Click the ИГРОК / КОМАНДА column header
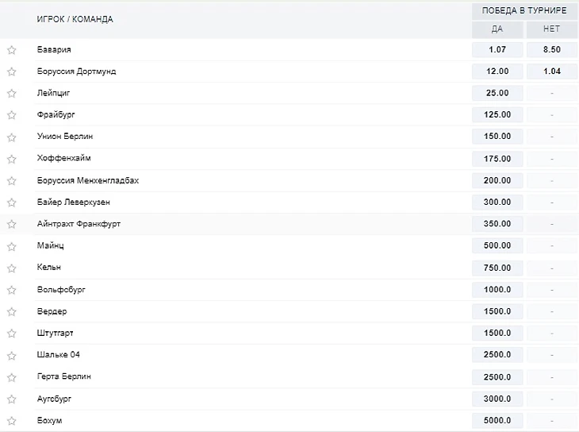Screen dimensions: 579x432 (x=75, y=19)
